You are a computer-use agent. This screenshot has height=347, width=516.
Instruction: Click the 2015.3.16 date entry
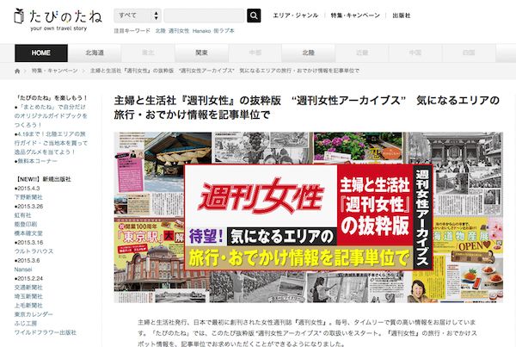pyautogui.click(x=28, y=242)
